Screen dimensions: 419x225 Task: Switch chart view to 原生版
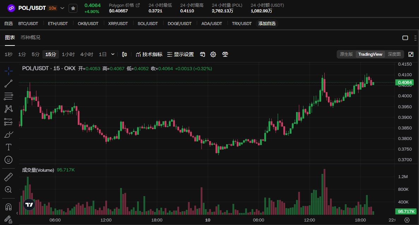(x=346, y=54)
